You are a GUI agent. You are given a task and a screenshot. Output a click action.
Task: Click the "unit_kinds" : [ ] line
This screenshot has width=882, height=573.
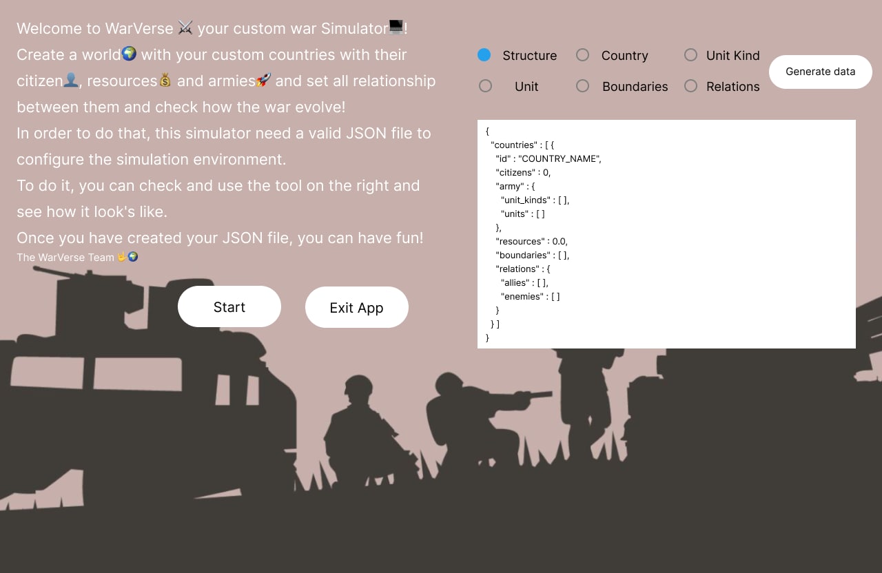tap(535, 200)
